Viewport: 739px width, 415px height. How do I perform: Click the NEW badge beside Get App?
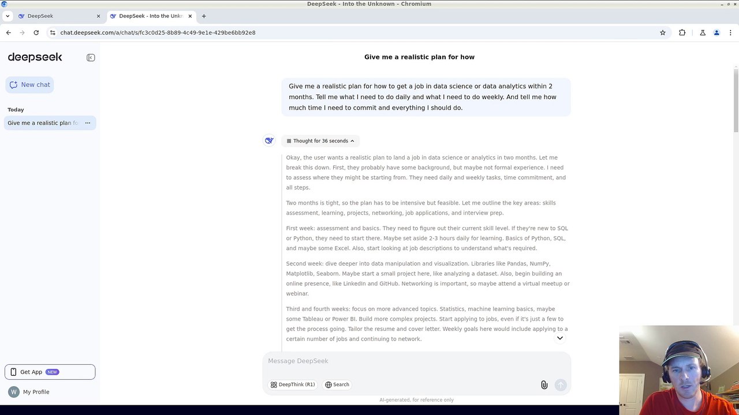[x=52, y=372]
